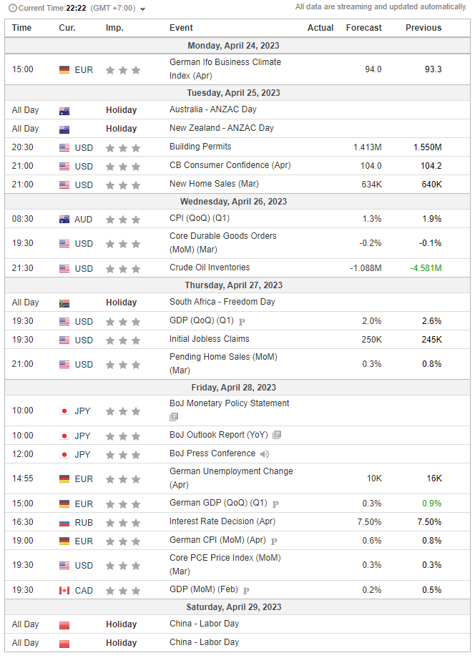Click the clock icon beside Current Time

[x=13, y=8]
